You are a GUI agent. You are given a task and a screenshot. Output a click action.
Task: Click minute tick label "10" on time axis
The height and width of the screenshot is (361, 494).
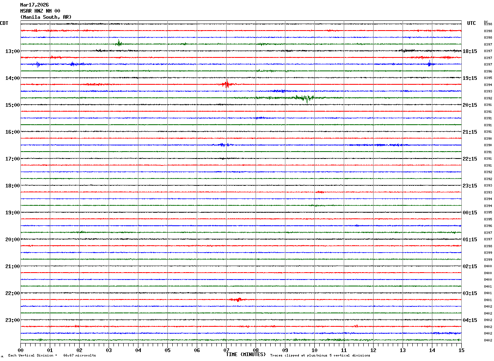pos(314,350)
